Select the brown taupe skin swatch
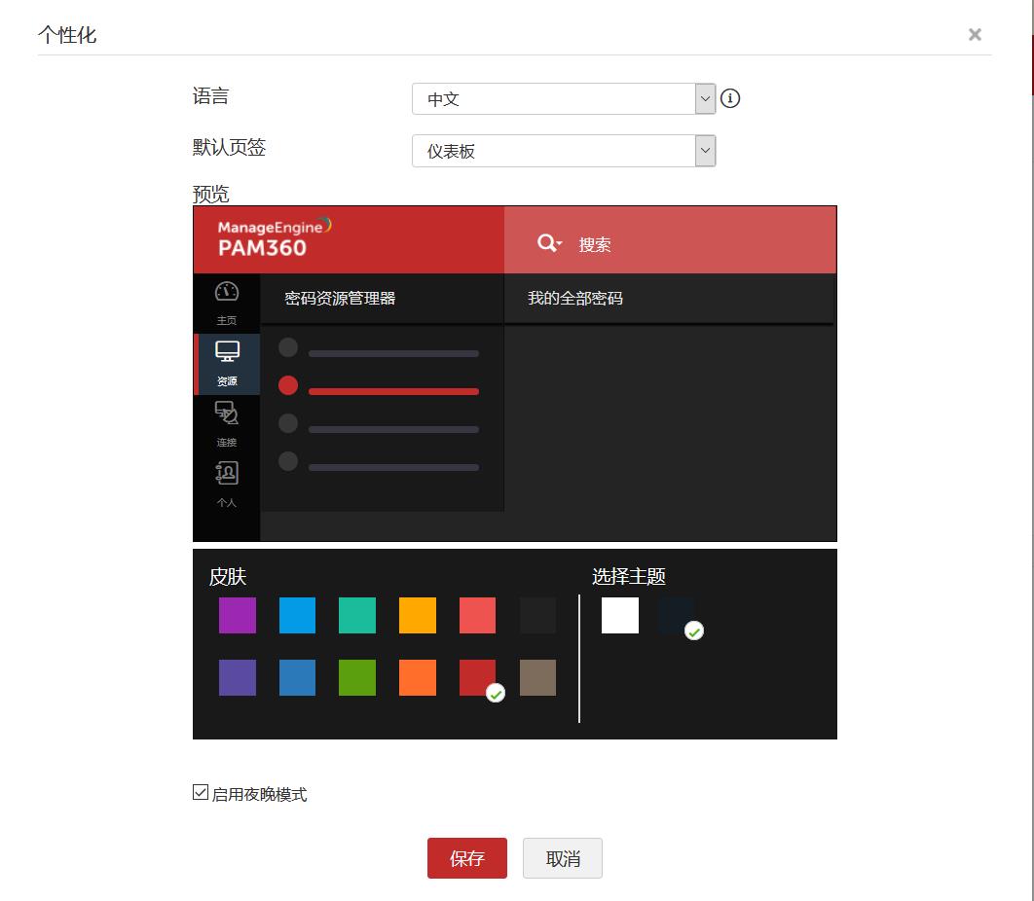The image size is (1034, 901). coord(537,677)
